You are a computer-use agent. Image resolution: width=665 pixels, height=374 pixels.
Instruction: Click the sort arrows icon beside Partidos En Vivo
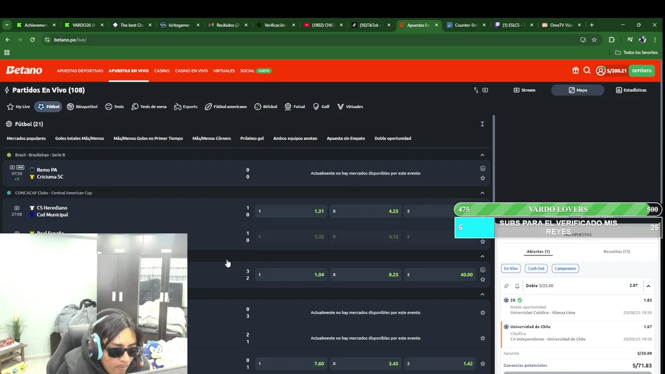(476, 90)
